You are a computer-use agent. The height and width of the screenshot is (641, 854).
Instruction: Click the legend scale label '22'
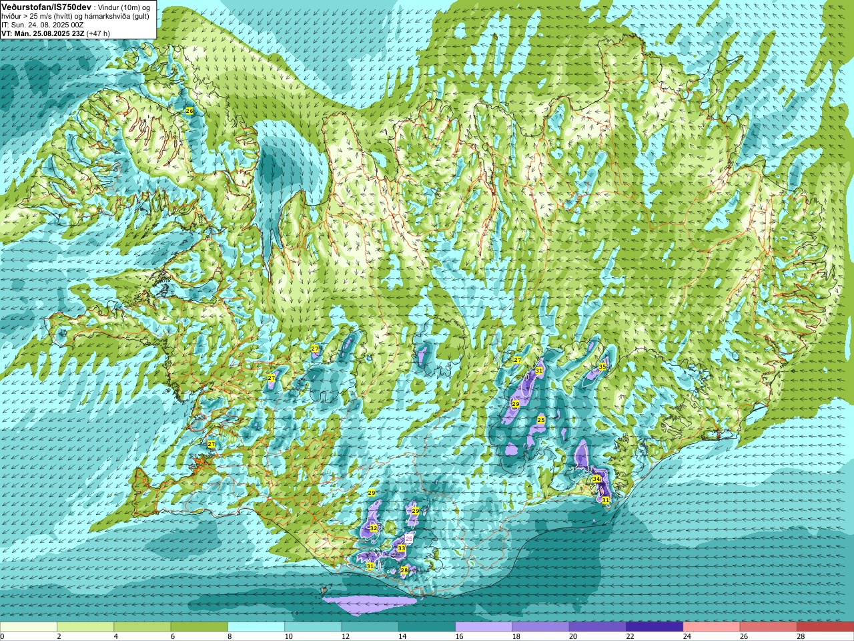pos(629,637)
